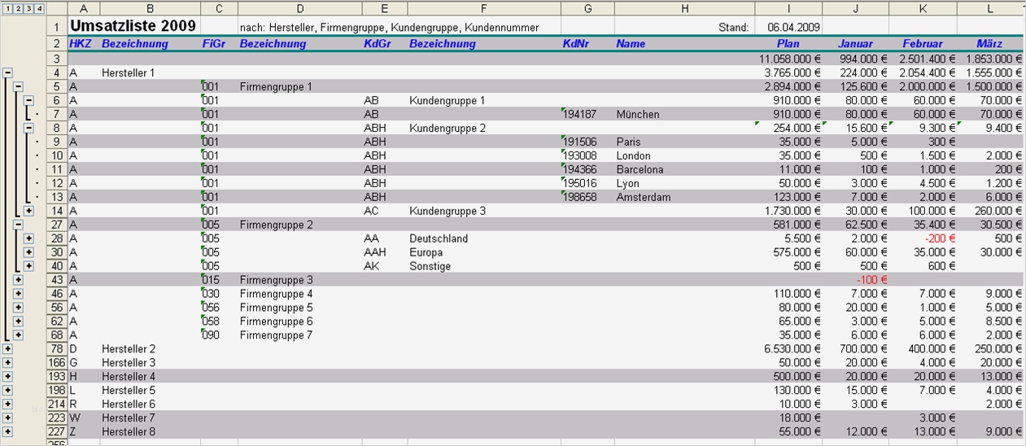Click the KdGr header cell
Image resolution: width=1026 pixels, height=446 pixels.
click(385, 44)
